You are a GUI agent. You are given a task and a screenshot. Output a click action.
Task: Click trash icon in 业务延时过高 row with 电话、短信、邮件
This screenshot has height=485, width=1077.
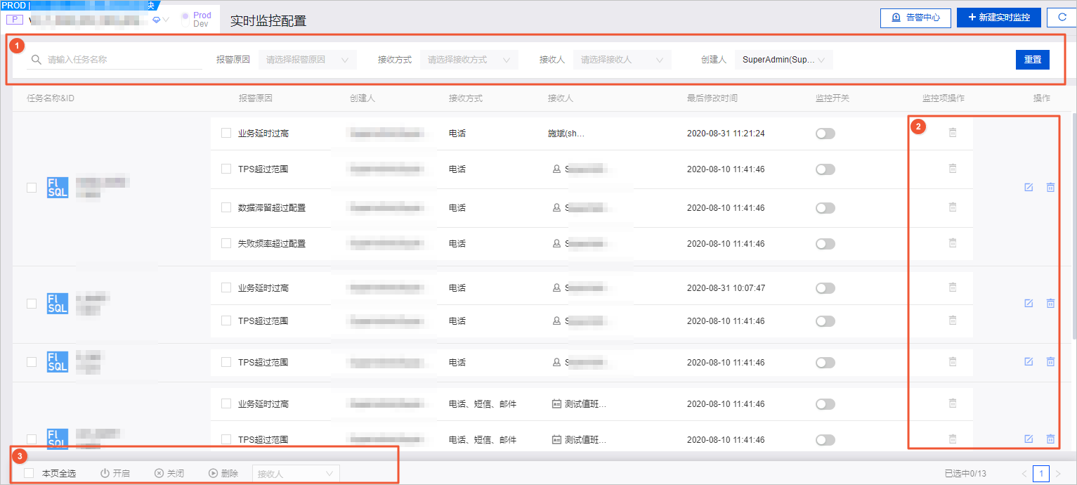[953, 403]
